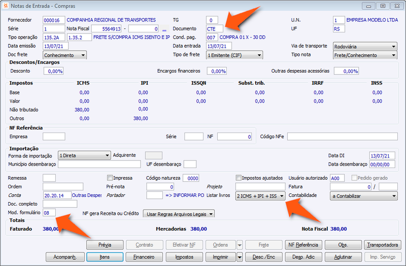
Task: Click the Desconto percentage field
Action: point(54,71)
